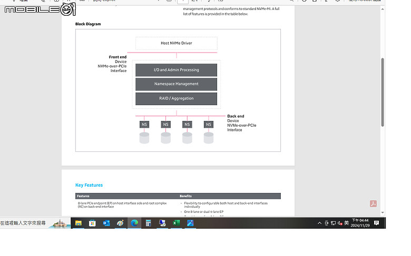Open the computer monitor app icon on taskbar
The width and height of the screenshot is (411, 256).
pyautogui.click(x=162, y=223)
